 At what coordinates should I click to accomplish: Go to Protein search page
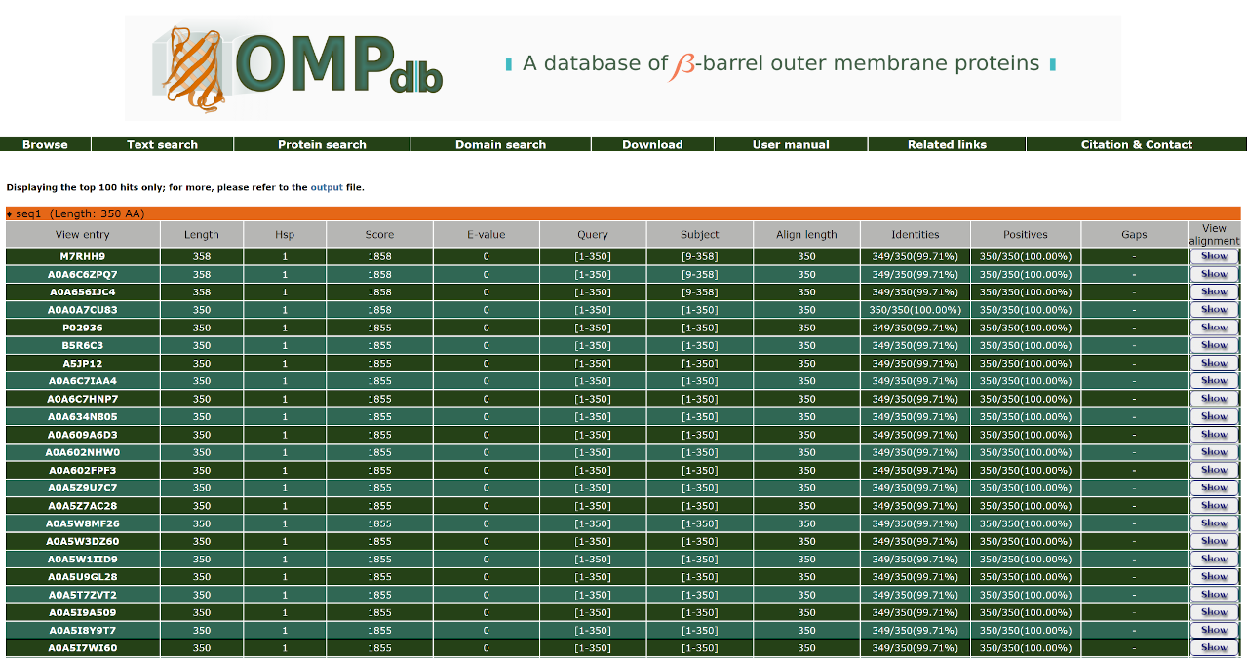322,144
